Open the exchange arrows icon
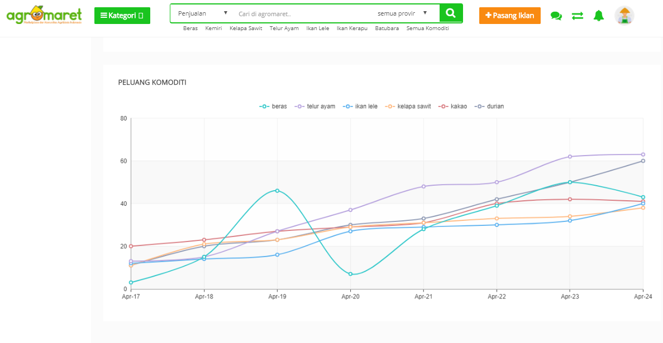The width and height of the screenshot is (663, 343). point(577,16)
